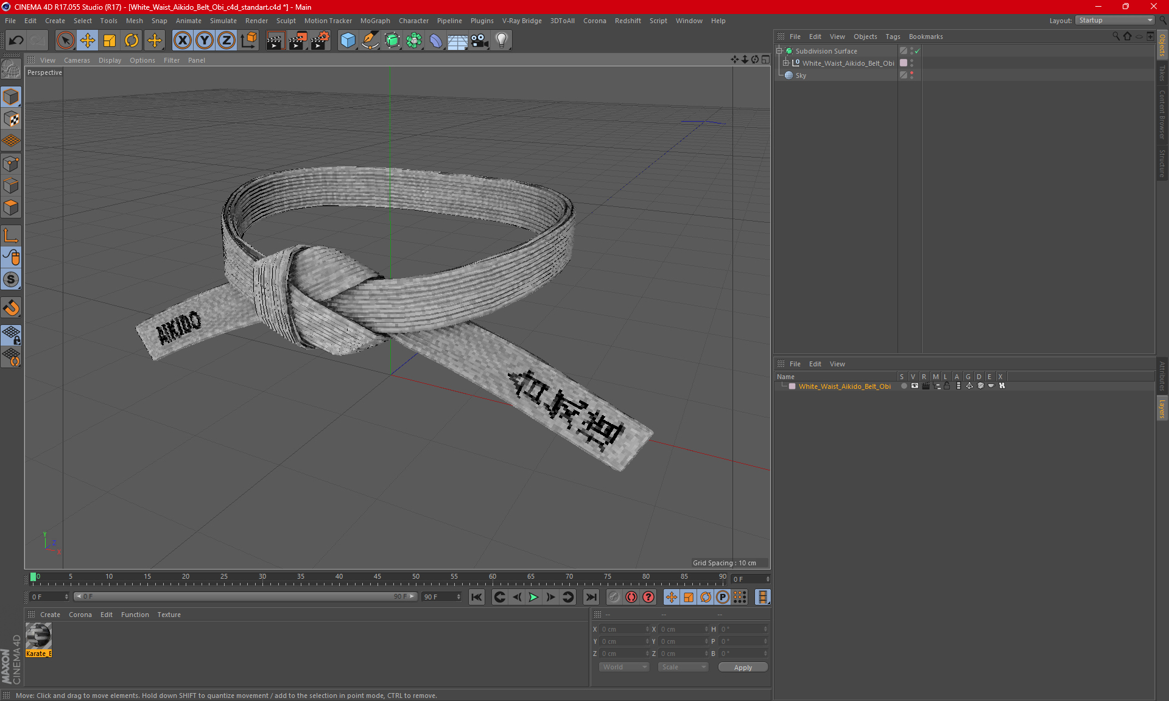1169x701 pixels.
Task: Add a Floor environment object
Action: (458, 41)
